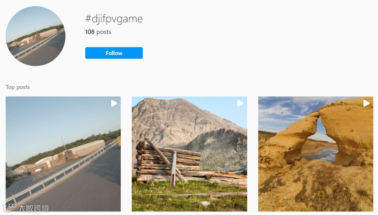Open the #djifpvgame circular hashtag avatar
The height and width of the screenshot is (215, 378).
pyautogui.click(x=35, y=36)
